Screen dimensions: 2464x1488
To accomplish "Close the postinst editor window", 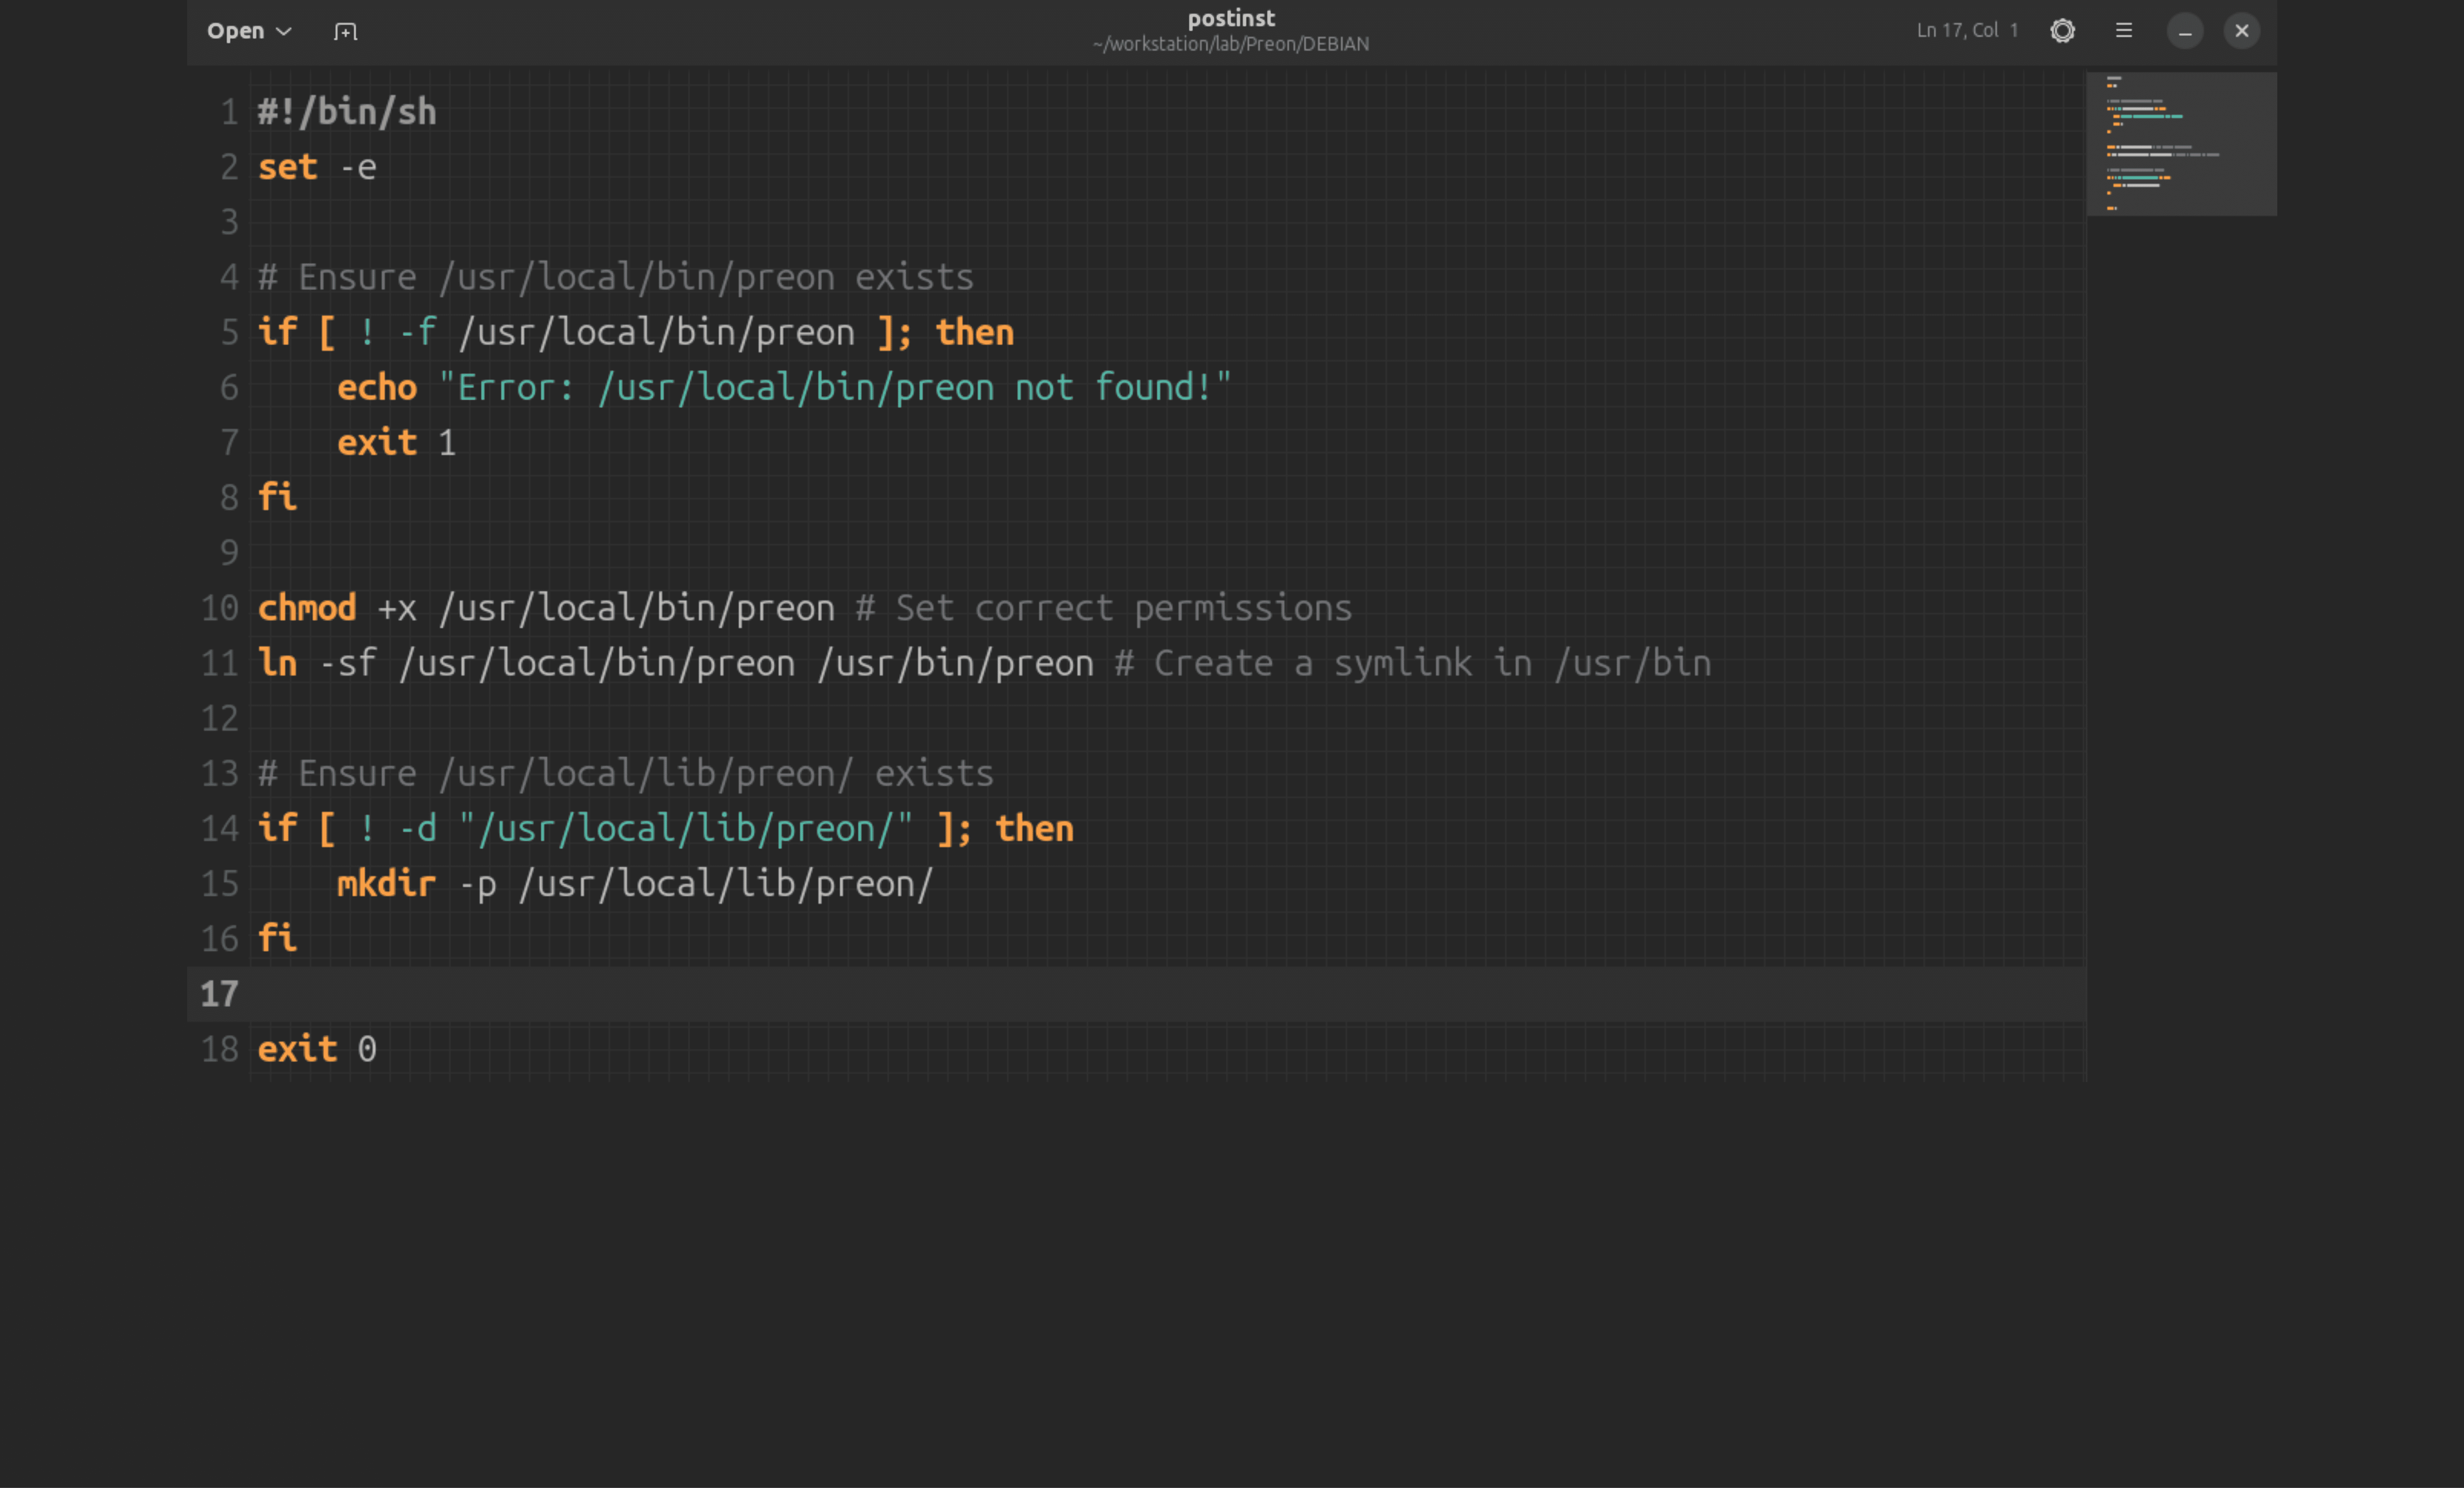I will click(x=2242, y=31).
